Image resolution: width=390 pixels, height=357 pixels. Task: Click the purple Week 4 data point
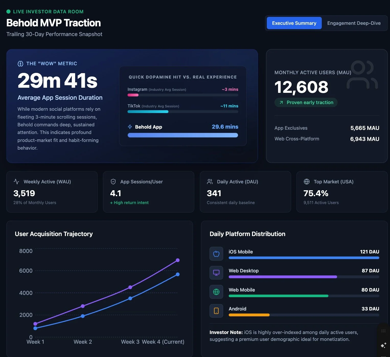coord(178,260)
